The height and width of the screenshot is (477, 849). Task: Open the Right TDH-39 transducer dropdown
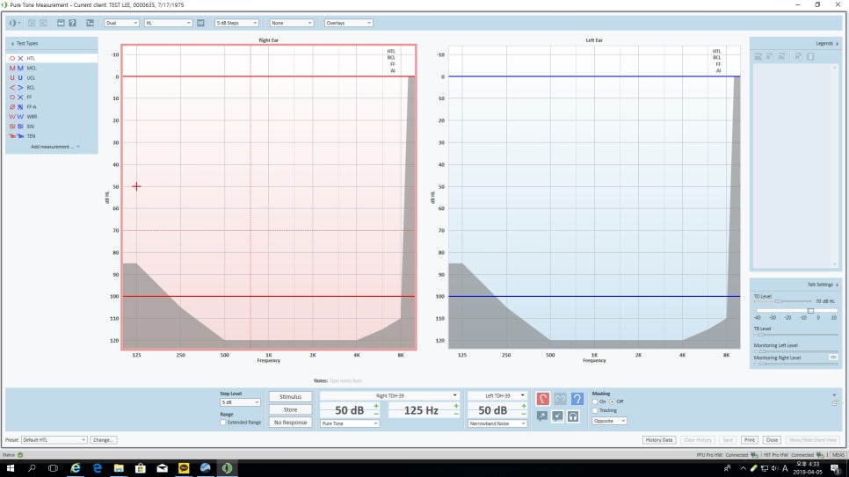click(x=390, y=396)
